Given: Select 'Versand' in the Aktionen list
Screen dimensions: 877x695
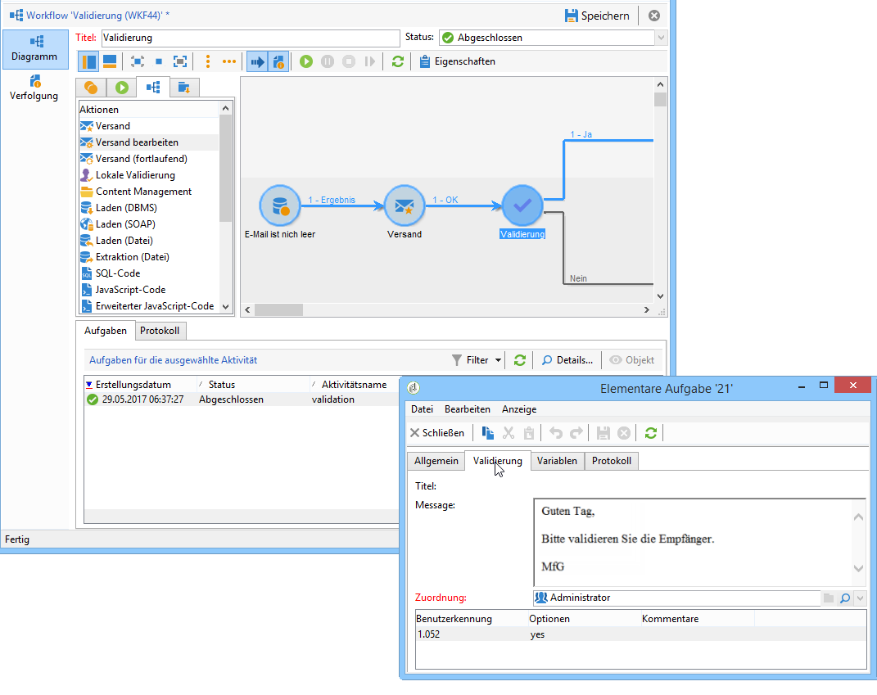Looking at the screenshot, I should (149, 126).
